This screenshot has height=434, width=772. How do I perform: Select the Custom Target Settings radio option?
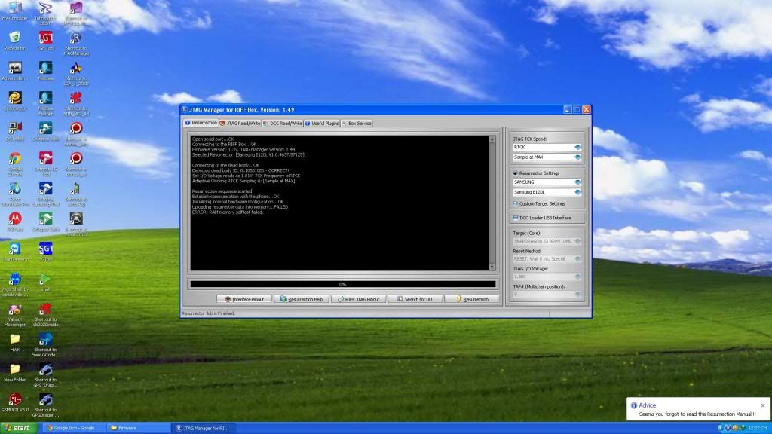pyautogui.click(x=516, y=203)
